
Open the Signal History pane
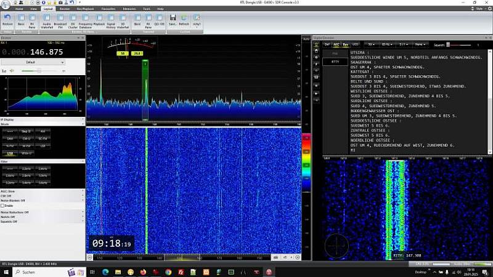[111, 21]
